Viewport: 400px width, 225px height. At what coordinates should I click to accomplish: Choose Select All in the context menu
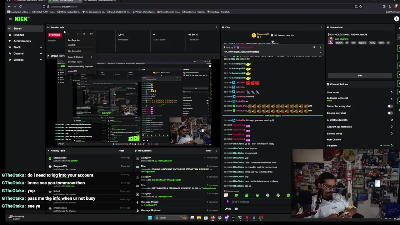[x=80, y=45]
